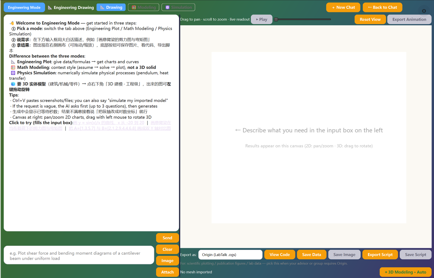This screenshot has height=278, width=434.
Task: Select the Simulation mode tab
Action: (x=178, y=7)
